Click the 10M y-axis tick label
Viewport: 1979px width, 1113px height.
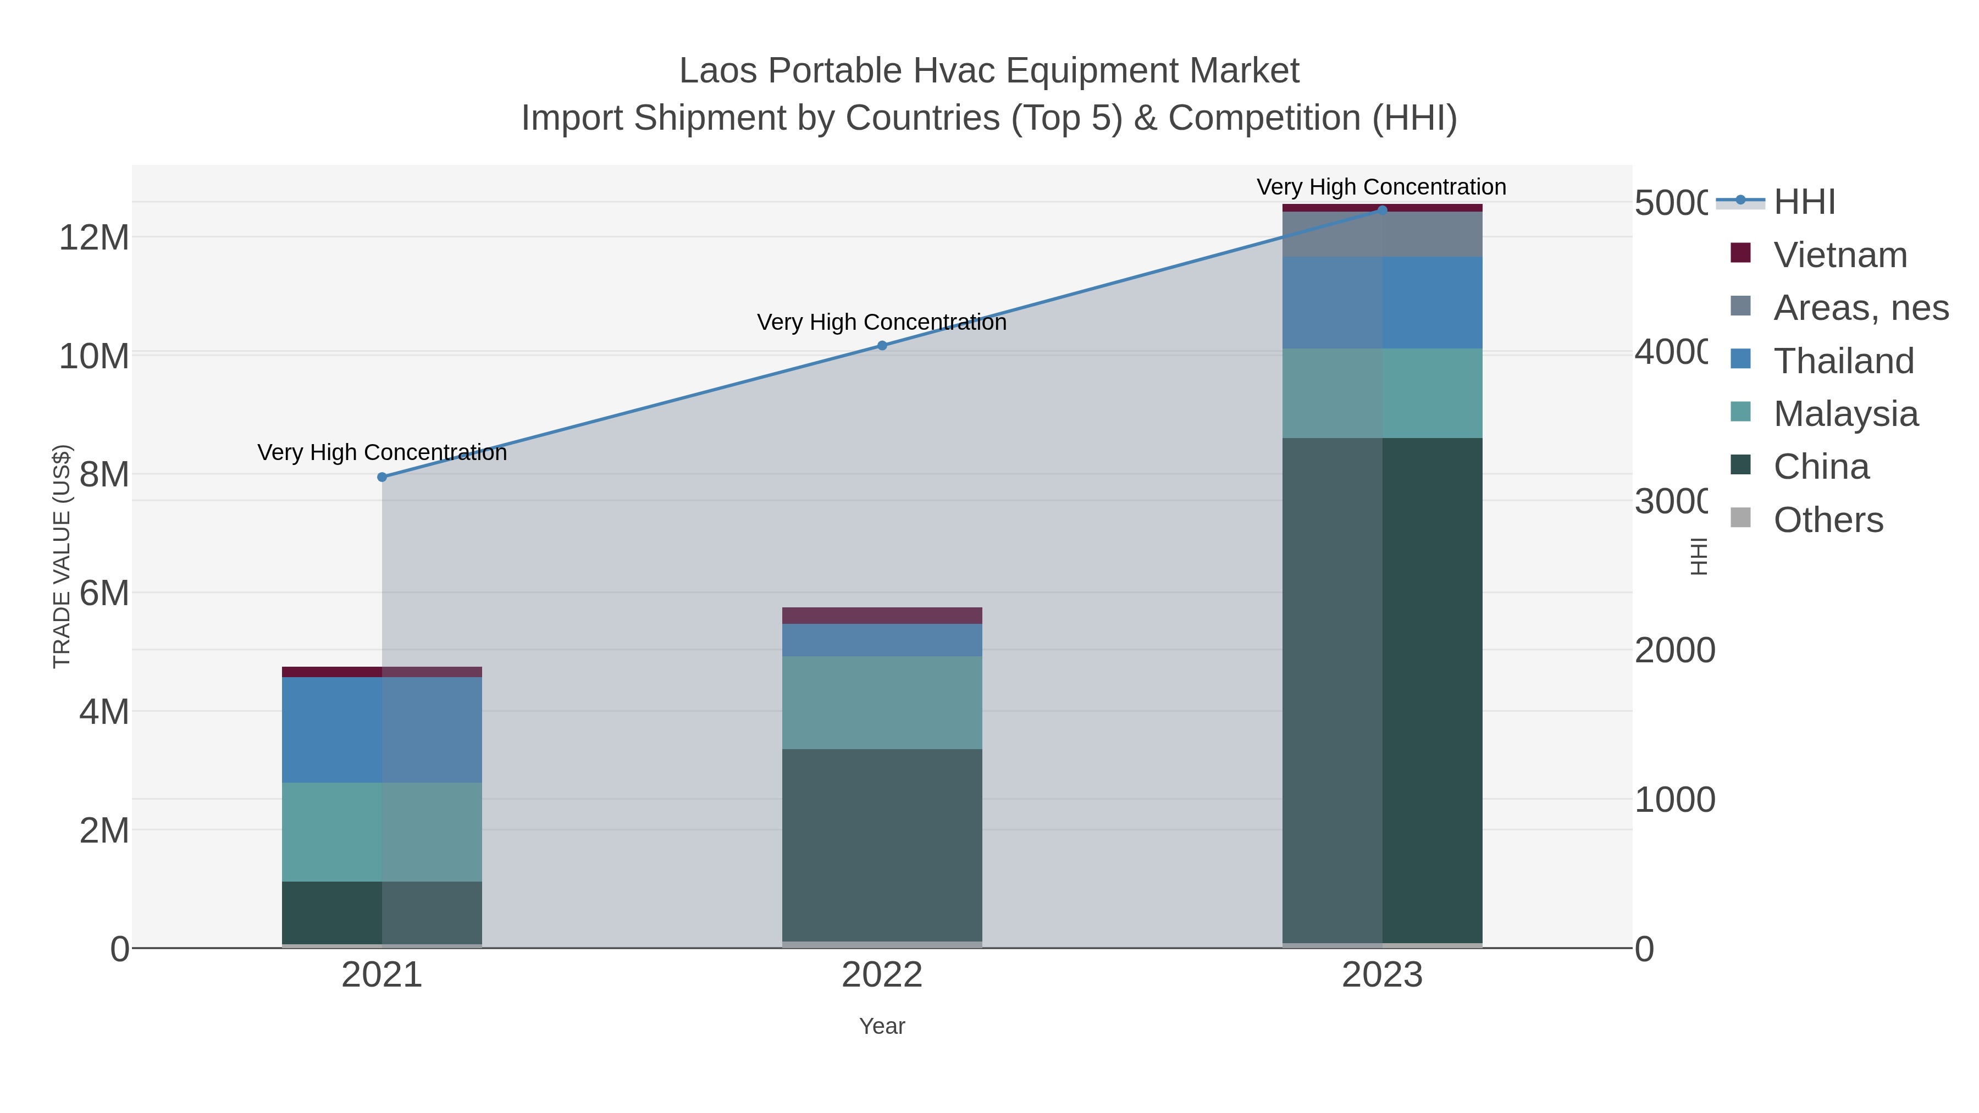point(93,356)
